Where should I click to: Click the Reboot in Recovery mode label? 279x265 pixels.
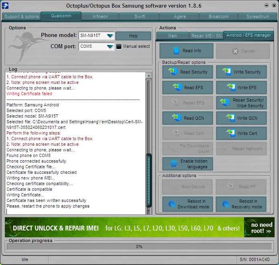(247, 204)
